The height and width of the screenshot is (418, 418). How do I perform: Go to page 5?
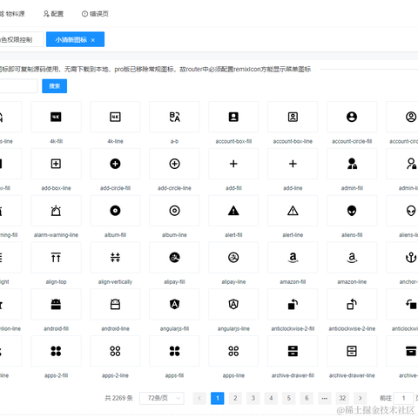[289, 398]
